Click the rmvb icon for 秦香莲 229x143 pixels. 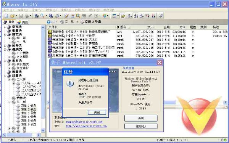[50, 40]
